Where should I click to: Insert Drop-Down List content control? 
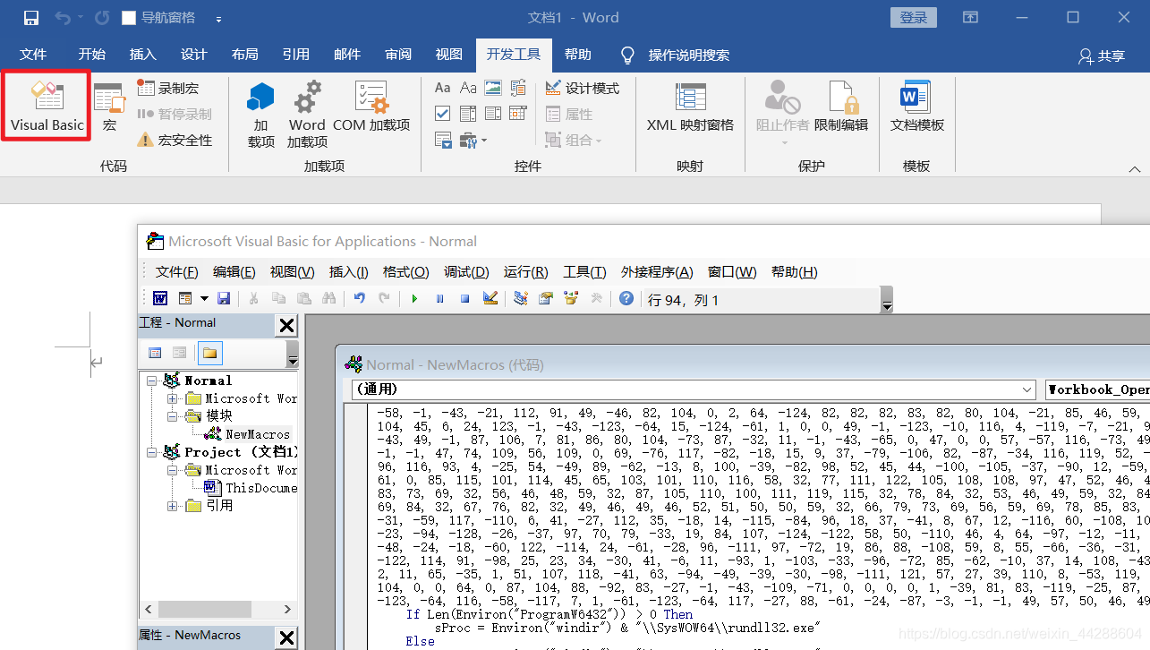pos(493,114)
